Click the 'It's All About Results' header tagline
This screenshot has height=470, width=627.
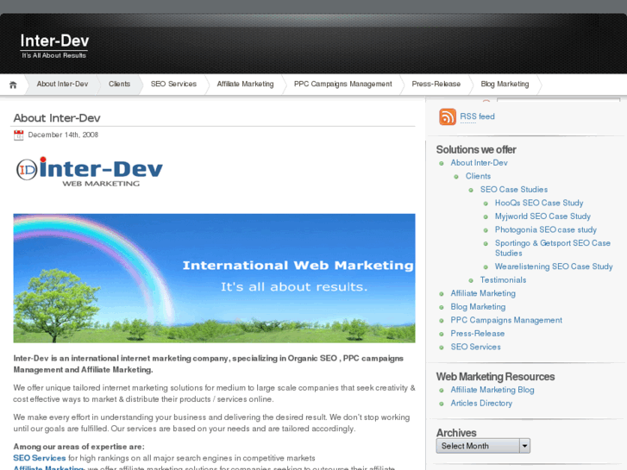(x=54, y=55)
